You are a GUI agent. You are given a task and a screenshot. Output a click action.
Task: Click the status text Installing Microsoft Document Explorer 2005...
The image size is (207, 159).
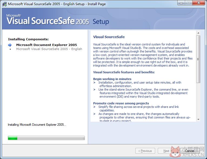pyautogui.click(x=37, y=125)
